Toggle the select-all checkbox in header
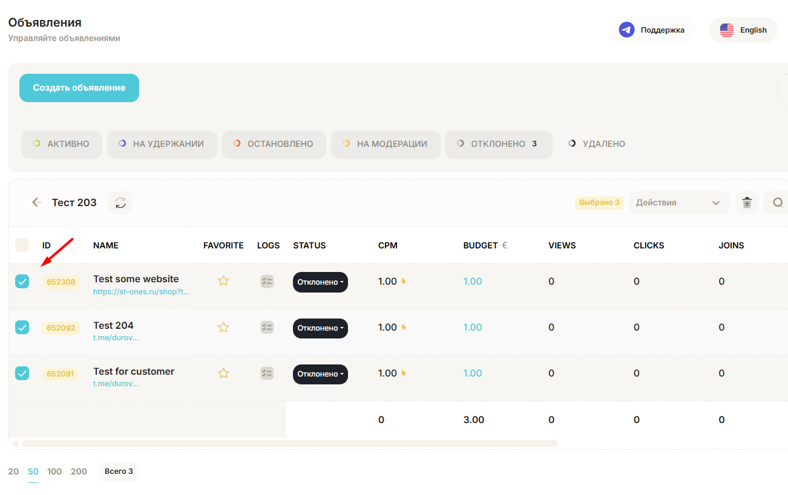Screen dimensions: 788x495 click(x=22, y=245)
